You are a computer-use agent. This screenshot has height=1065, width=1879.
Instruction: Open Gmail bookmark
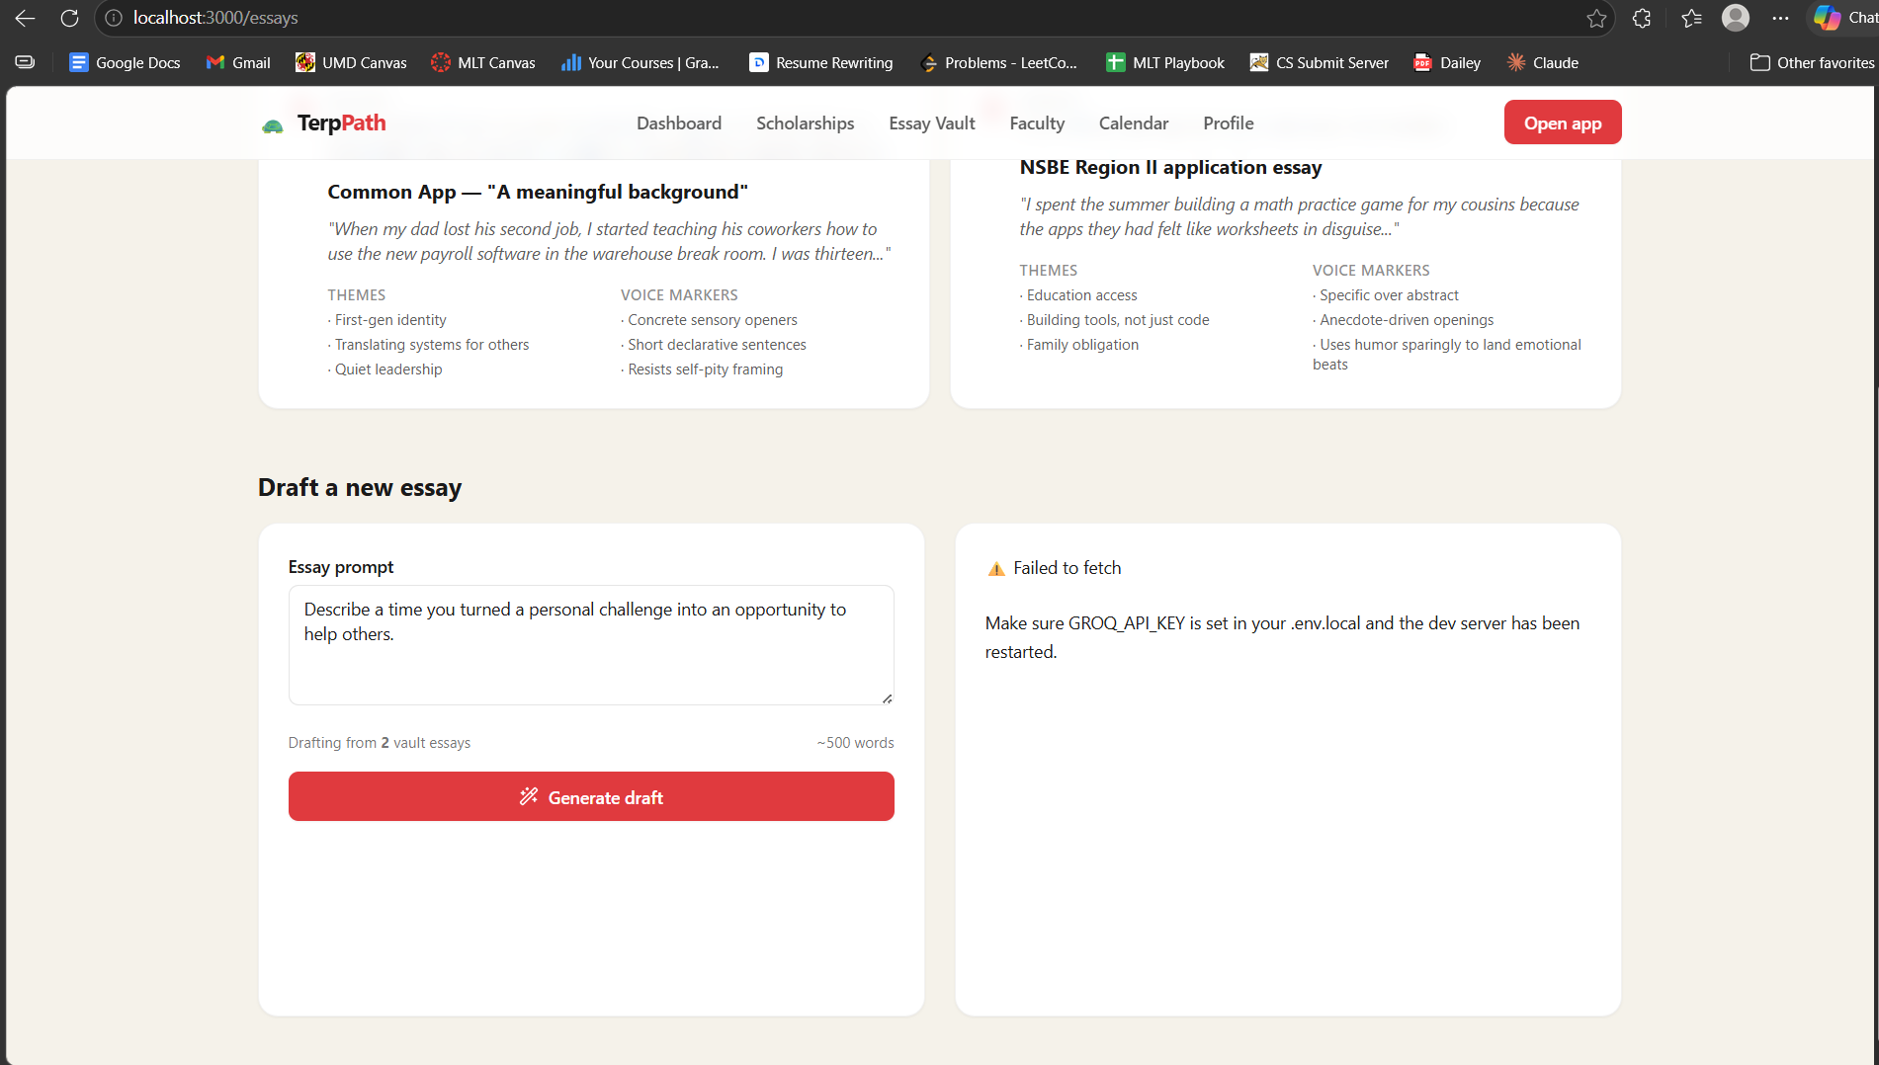238,62
